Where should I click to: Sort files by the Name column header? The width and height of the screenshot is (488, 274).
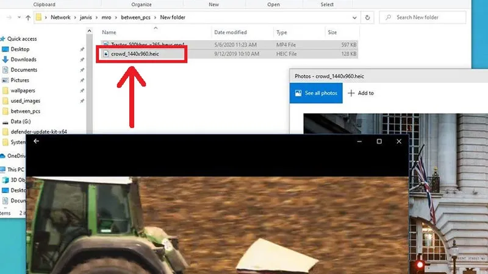pyautogui.click(x=109, y=32)
